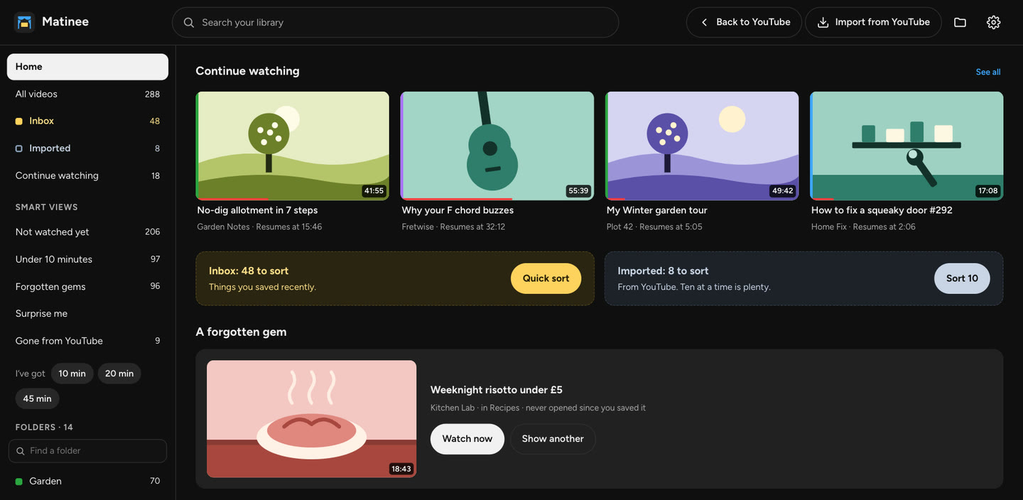Screen dimensions: 1023x500
Task: Click the back chevron in Back to YouTube
Action: pyautogui.click(x=704, y=23)
